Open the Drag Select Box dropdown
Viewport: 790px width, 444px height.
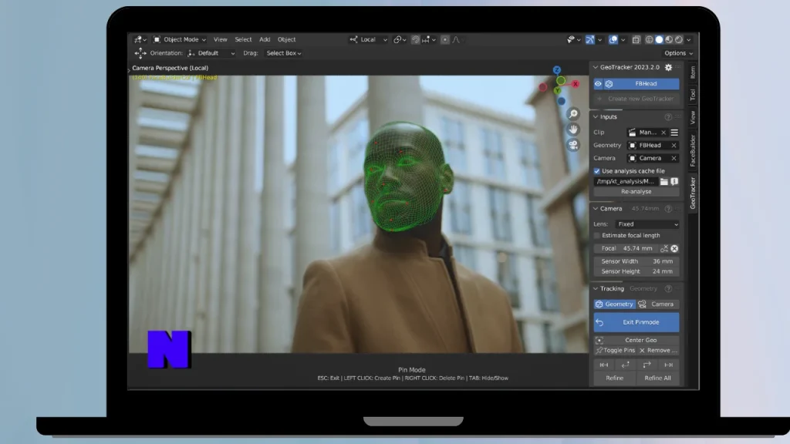pyautogui.click(x=284, y=53)
